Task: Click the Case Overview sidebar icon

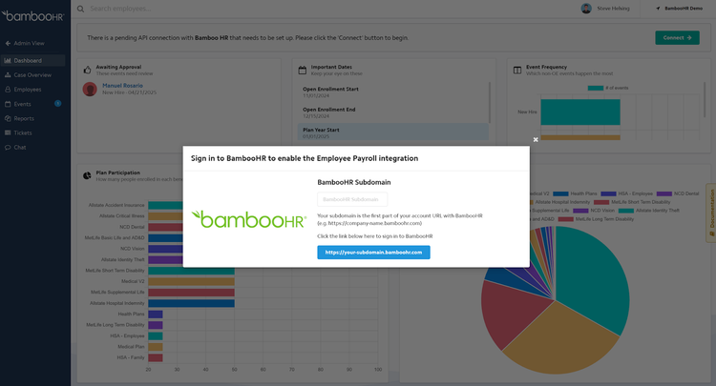Action: [x=8, y=74]
